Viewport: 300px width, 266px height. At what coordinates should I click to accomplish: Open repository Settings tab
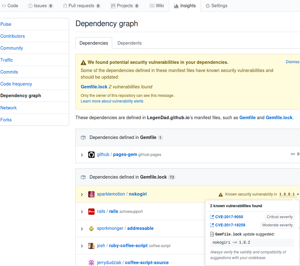[216, 6]
